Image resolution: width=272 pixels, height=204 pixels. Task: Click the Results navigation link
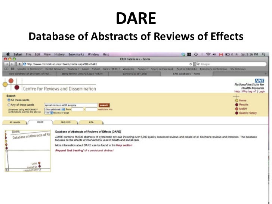[x=244, y=105]
